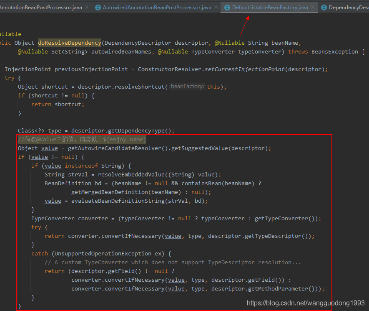Click the setCurrentInjectionPoint method call
Viewport: 369px width, 311px height.
pos(244,69)
